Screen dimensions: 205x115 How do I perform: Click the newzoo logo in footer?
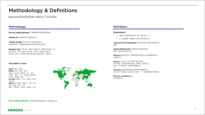15,110
